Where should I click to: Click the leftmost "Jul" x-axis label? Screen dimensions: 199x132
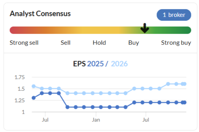coord(45,119)
